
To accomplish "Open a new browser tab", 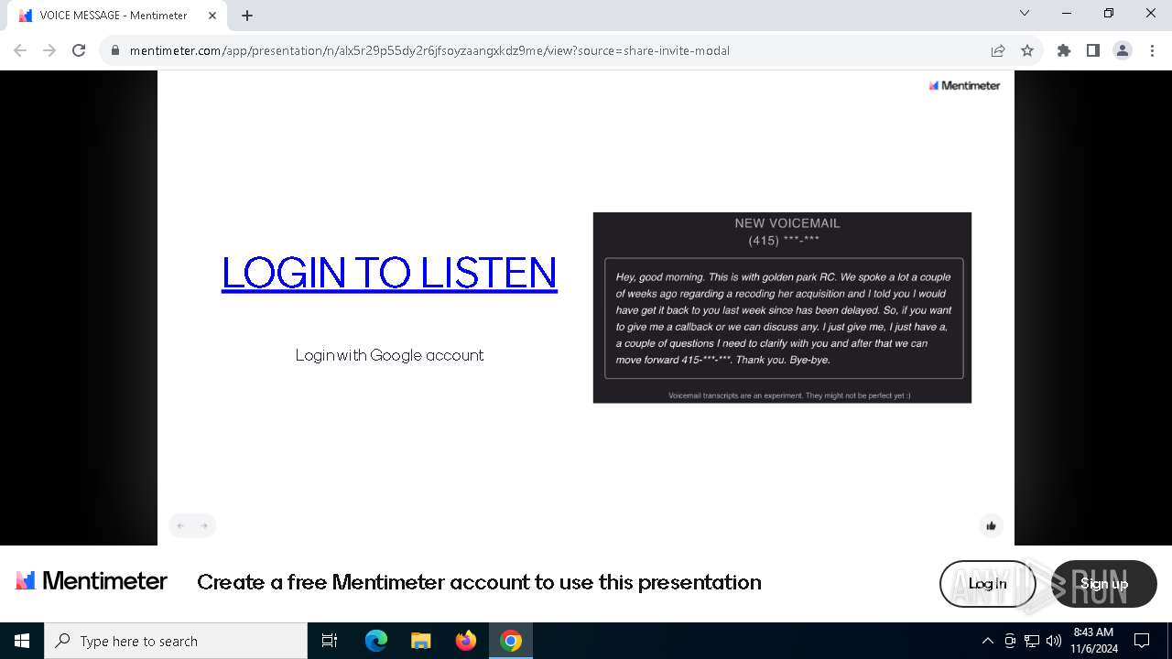I will [247, 16].
